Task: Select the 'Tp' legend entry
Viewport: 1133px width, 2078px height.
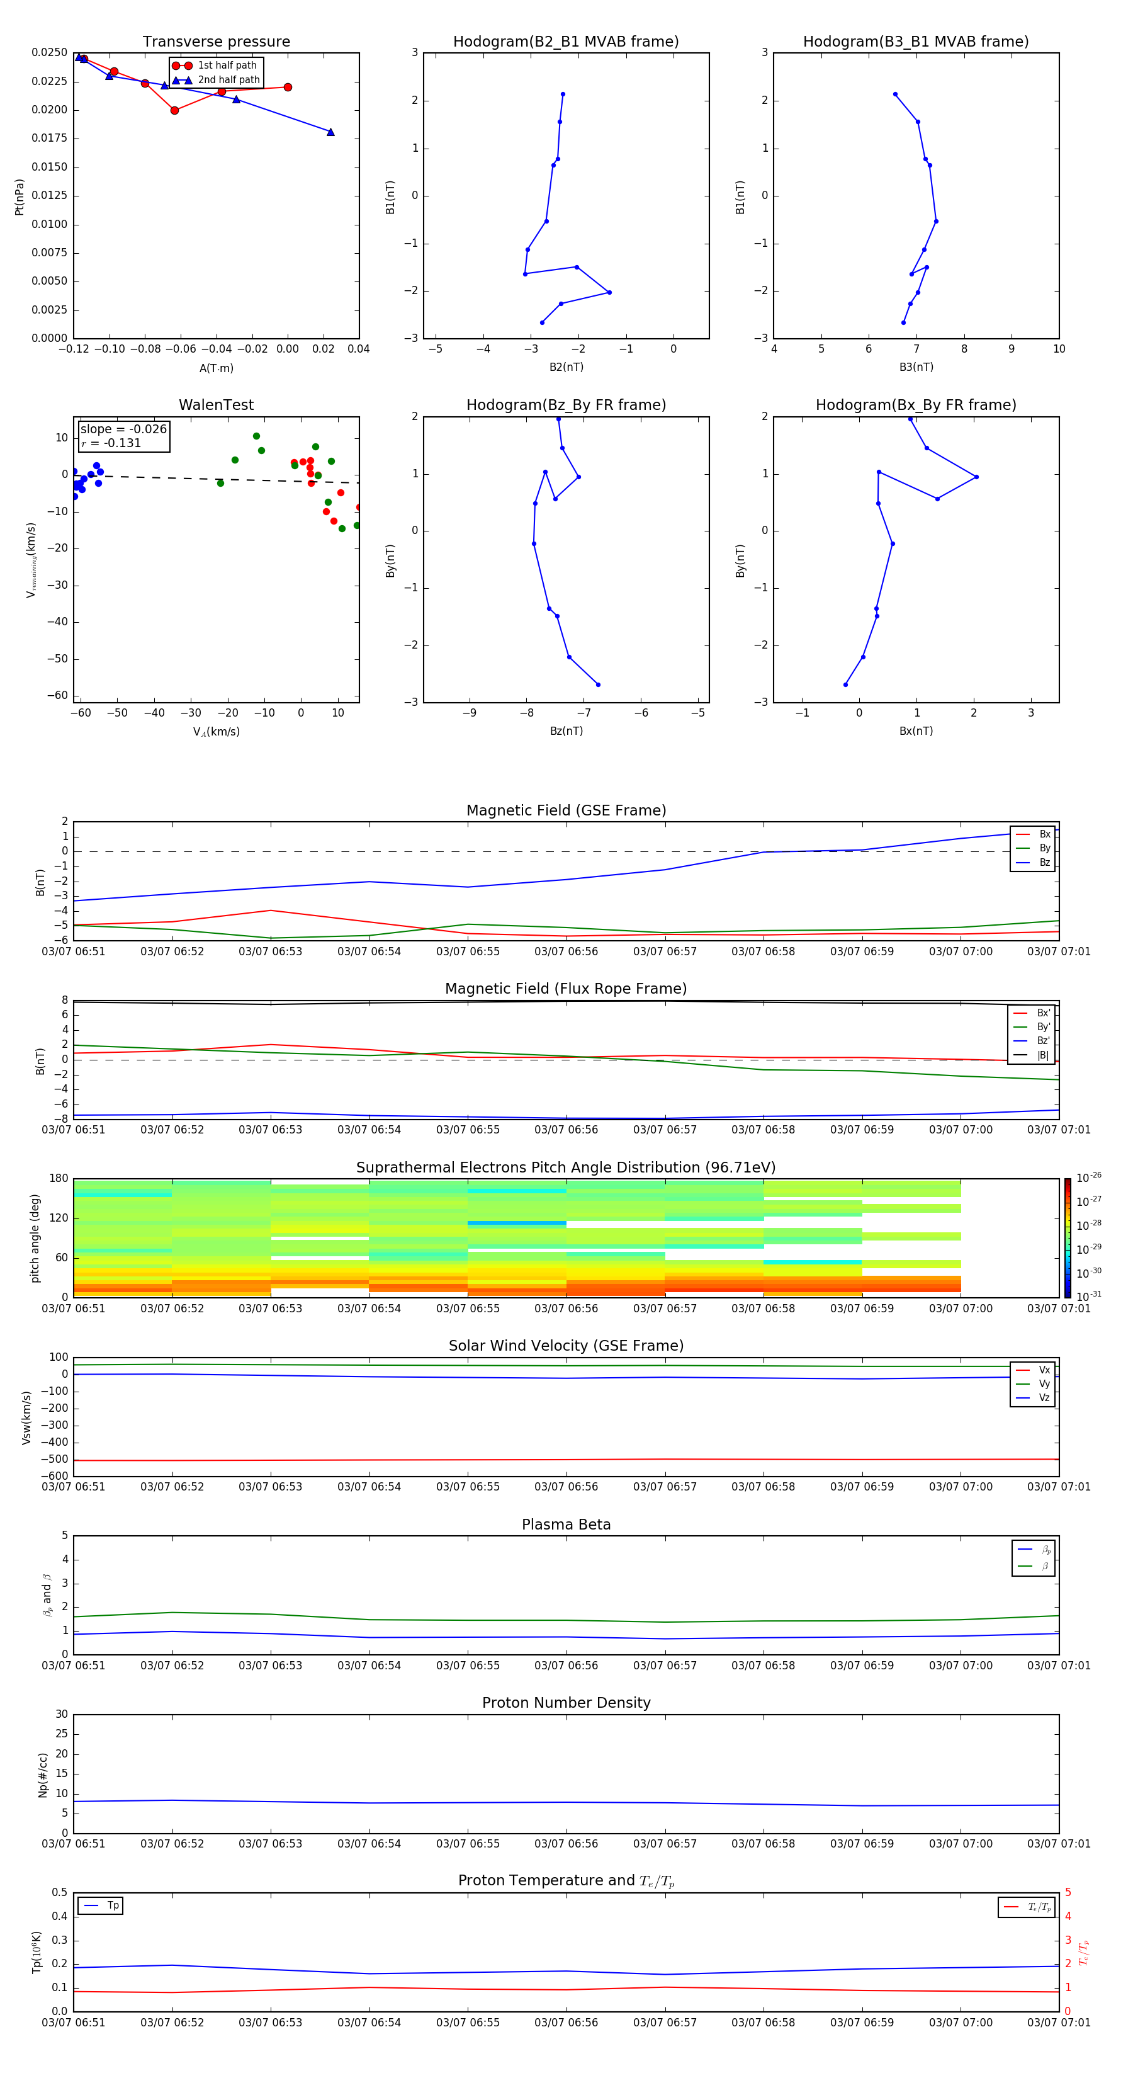Action: click(x=101, y=1905)
